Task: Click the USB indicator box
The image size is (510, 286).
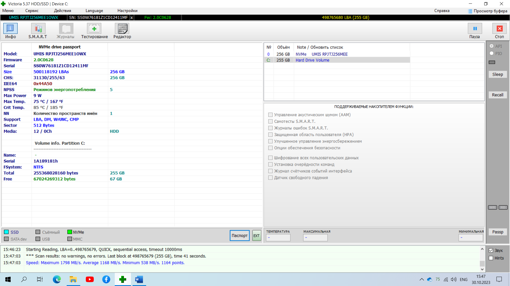Action: (38, 239)
